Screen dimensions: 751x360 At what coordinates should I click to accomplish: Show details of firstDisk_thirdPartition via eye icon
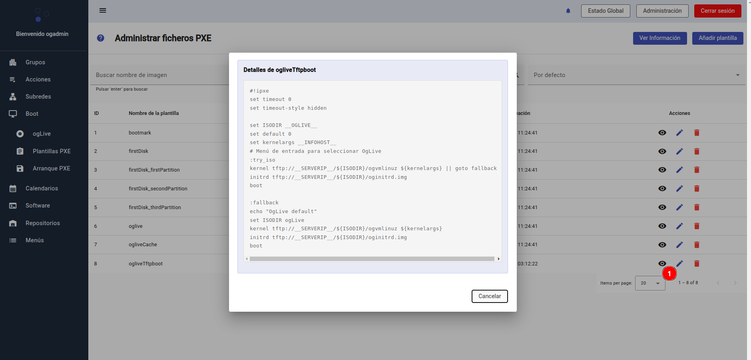coord(662,207)
